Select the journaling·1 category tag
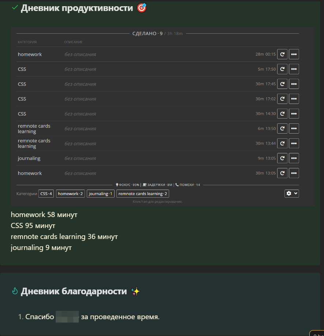Viewport: 324px width, 336px height. point(101,194)
